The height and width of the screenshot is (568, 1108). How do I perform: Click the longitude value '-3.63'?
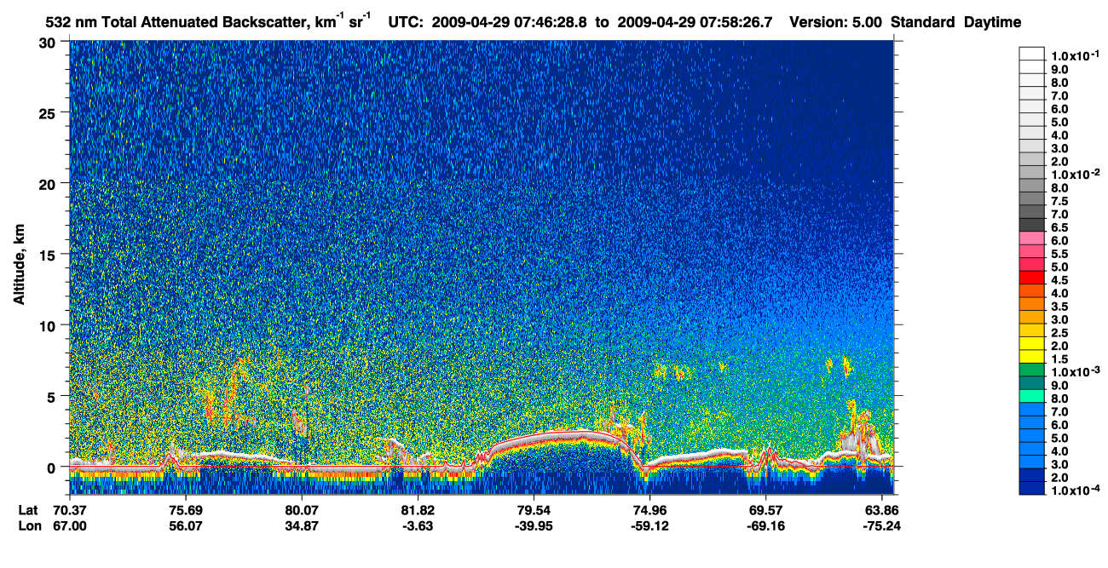[x=418, y=525]
